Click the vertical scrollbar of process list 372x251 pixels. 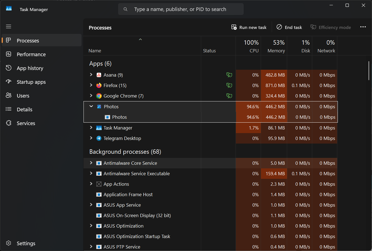click(369, 71)
